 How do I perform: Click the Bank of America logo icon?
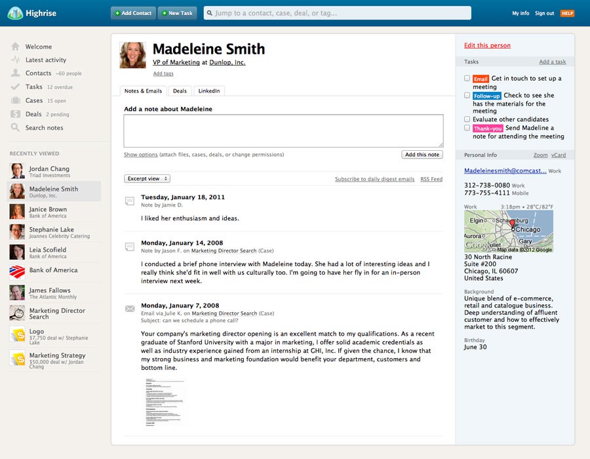tap(17, 272)
